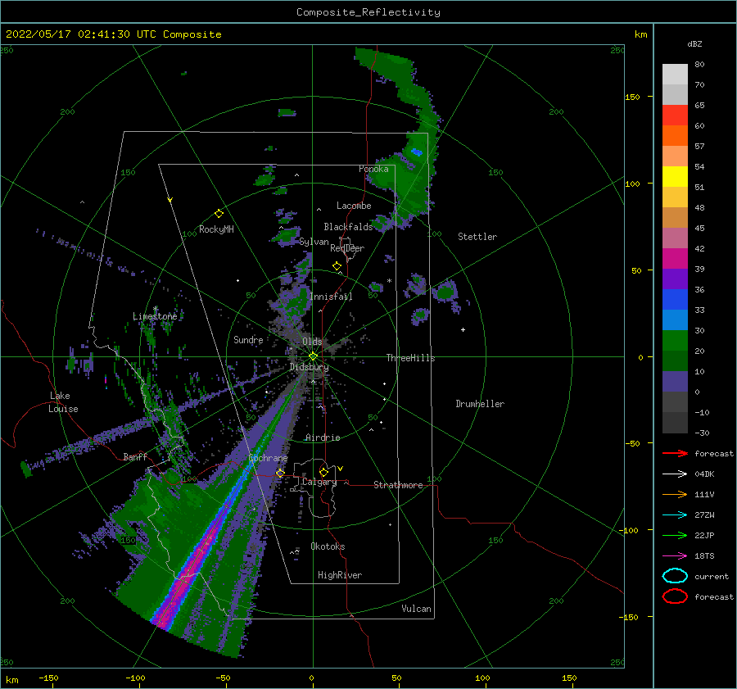Click the current legend label
This screenshot has width=737, height=689.
pos(712,576)
